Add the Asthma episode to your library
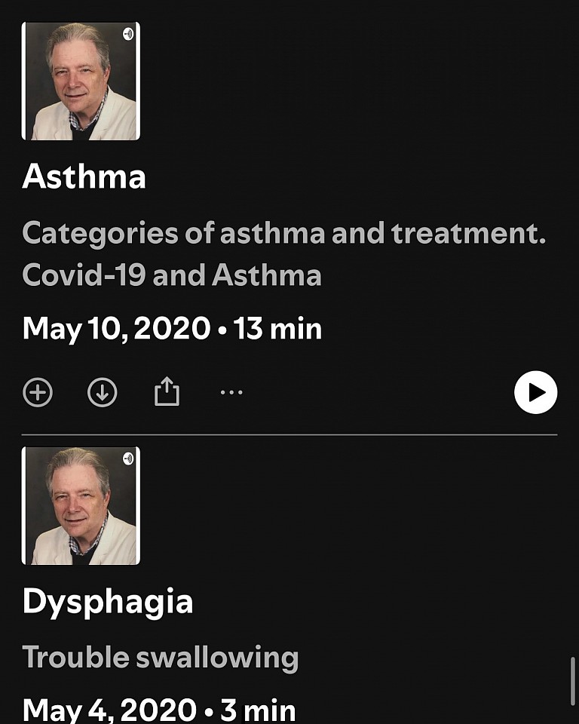Screen dimensions: 579x724 coord(37,392)
